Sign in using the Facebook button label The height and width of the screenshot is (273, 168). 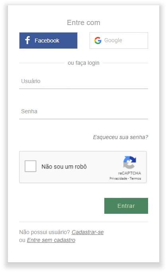coord(47,41)
